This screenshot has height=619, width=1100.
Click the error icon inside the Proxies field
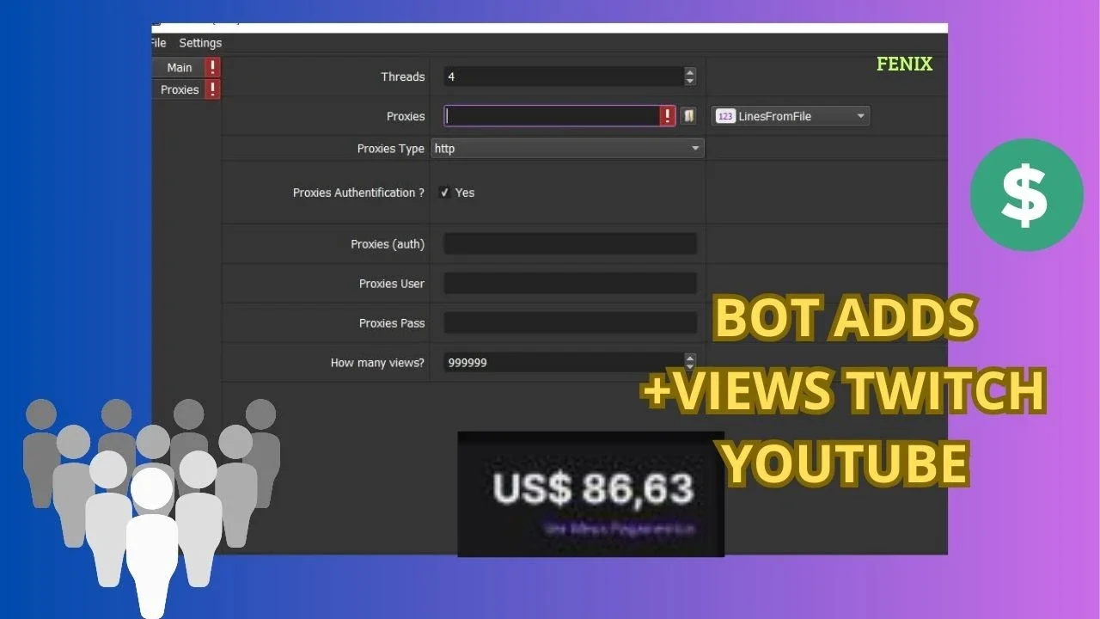click(x=668, y=116)
